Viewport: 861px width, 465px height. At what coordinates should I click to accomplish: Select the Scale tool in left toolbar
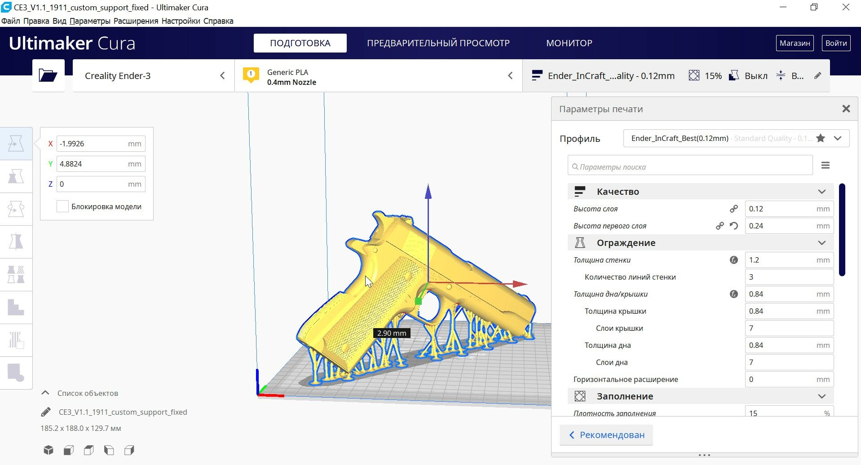coord(16,176)
